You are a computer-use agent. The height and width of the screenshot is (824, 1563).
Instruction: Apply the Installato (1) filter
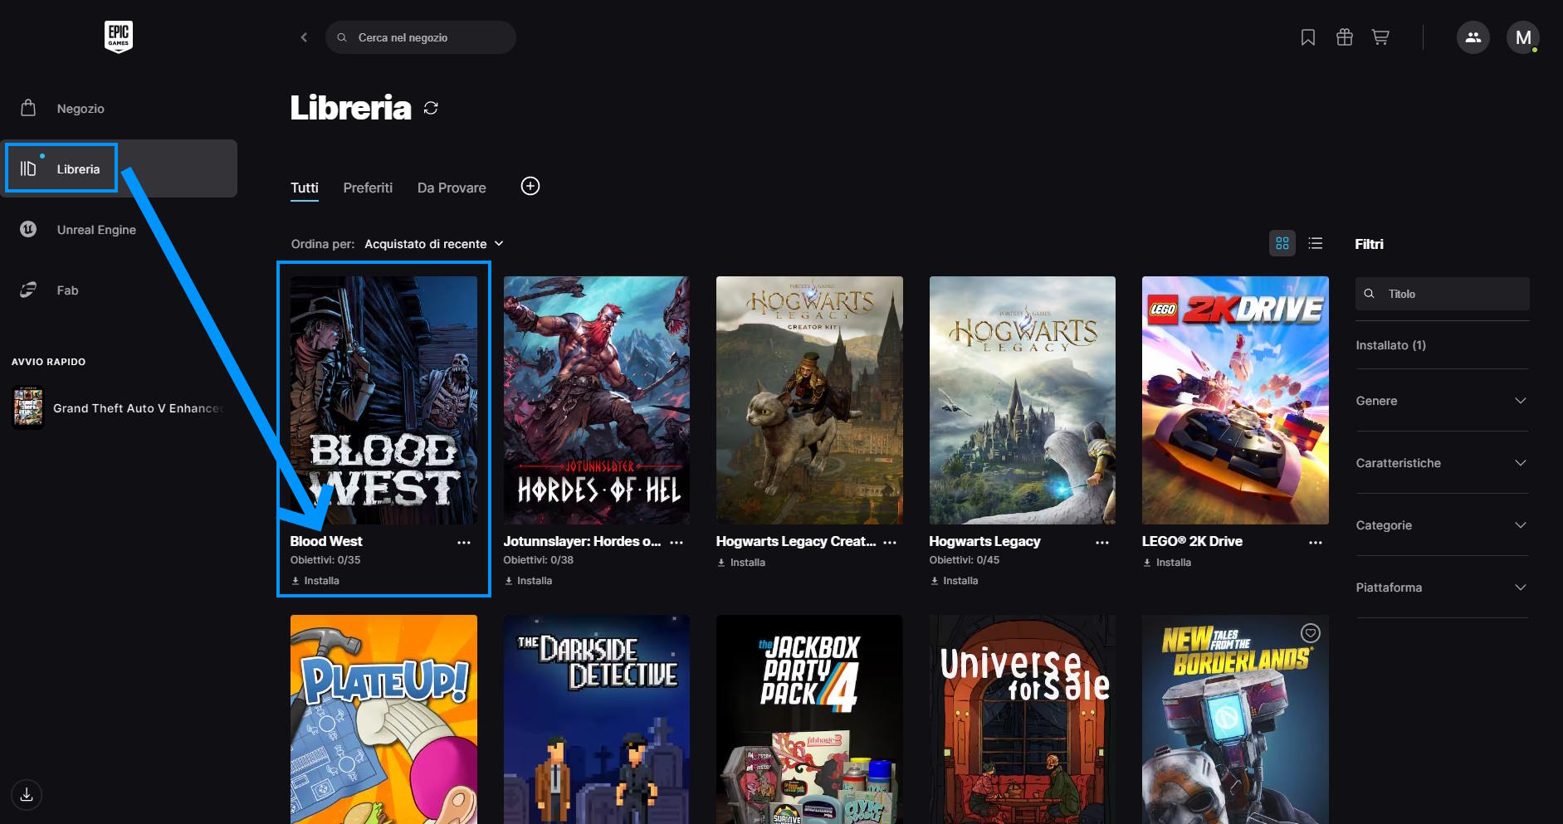tap(1390, 345)
